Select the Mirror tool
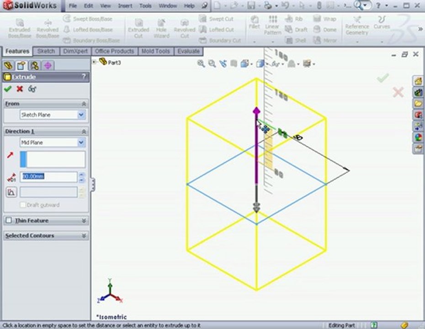Viewport: 425px width, 329px height. click(x=325, y=40)
